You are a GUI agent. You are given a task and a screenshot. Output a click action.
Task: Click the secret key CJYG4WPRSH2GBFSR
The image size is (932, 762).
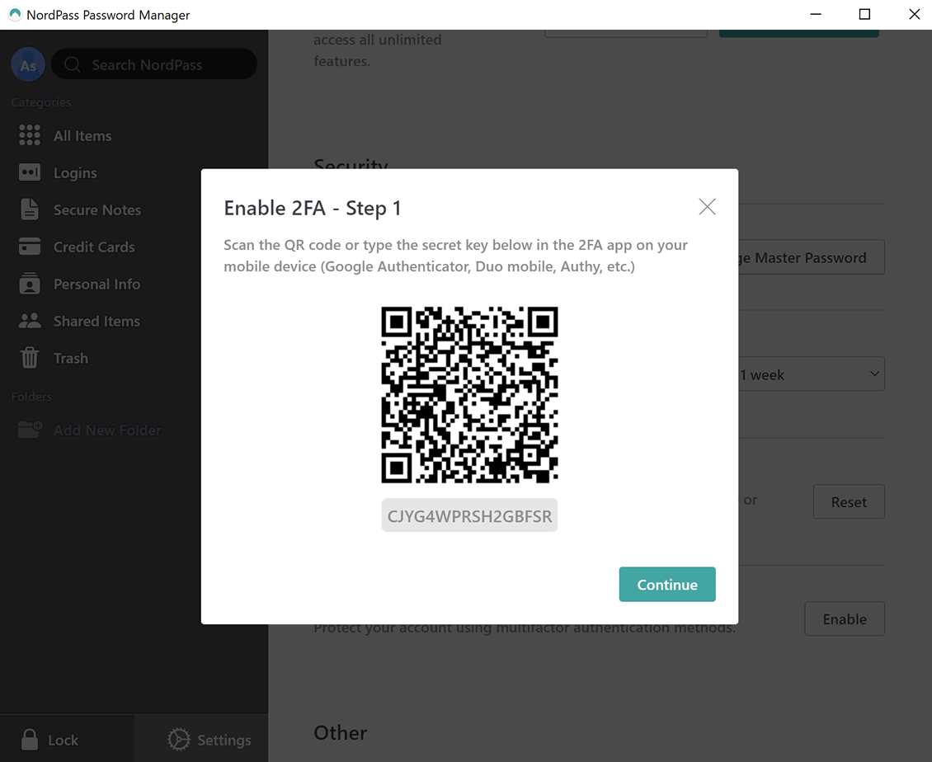[469, 515]
